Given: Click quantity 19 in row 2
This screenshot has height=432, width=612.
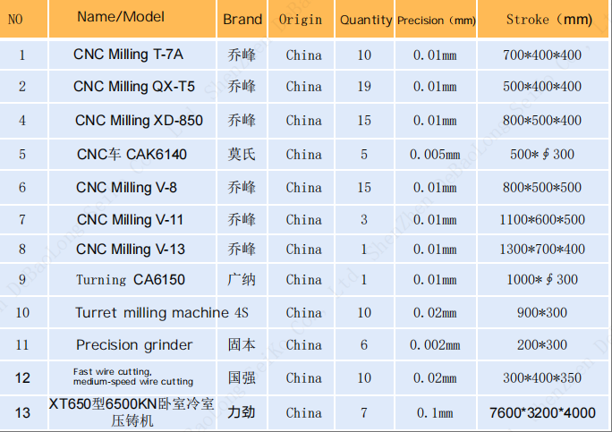Looking at the screenshot, I should point(364,87).
